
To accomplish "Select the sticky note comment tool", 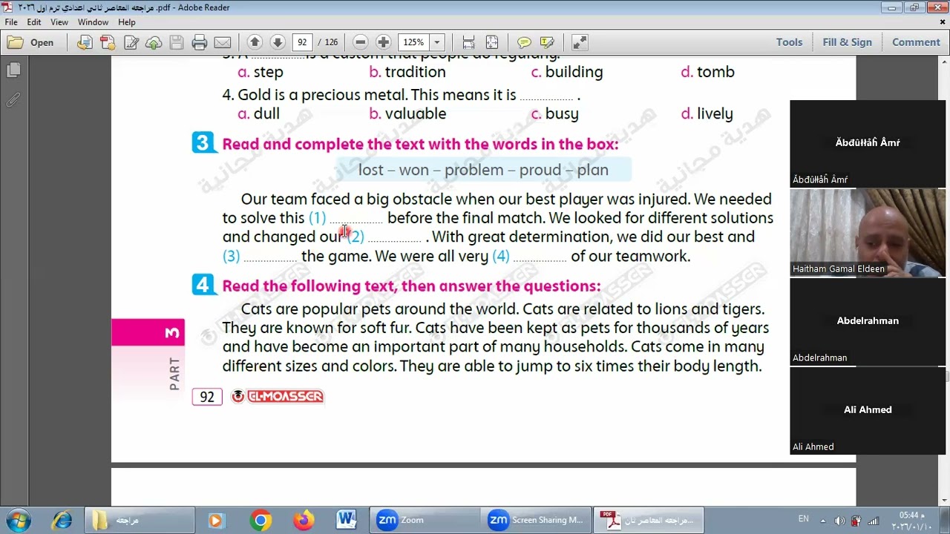I will [x=524, y=42].
